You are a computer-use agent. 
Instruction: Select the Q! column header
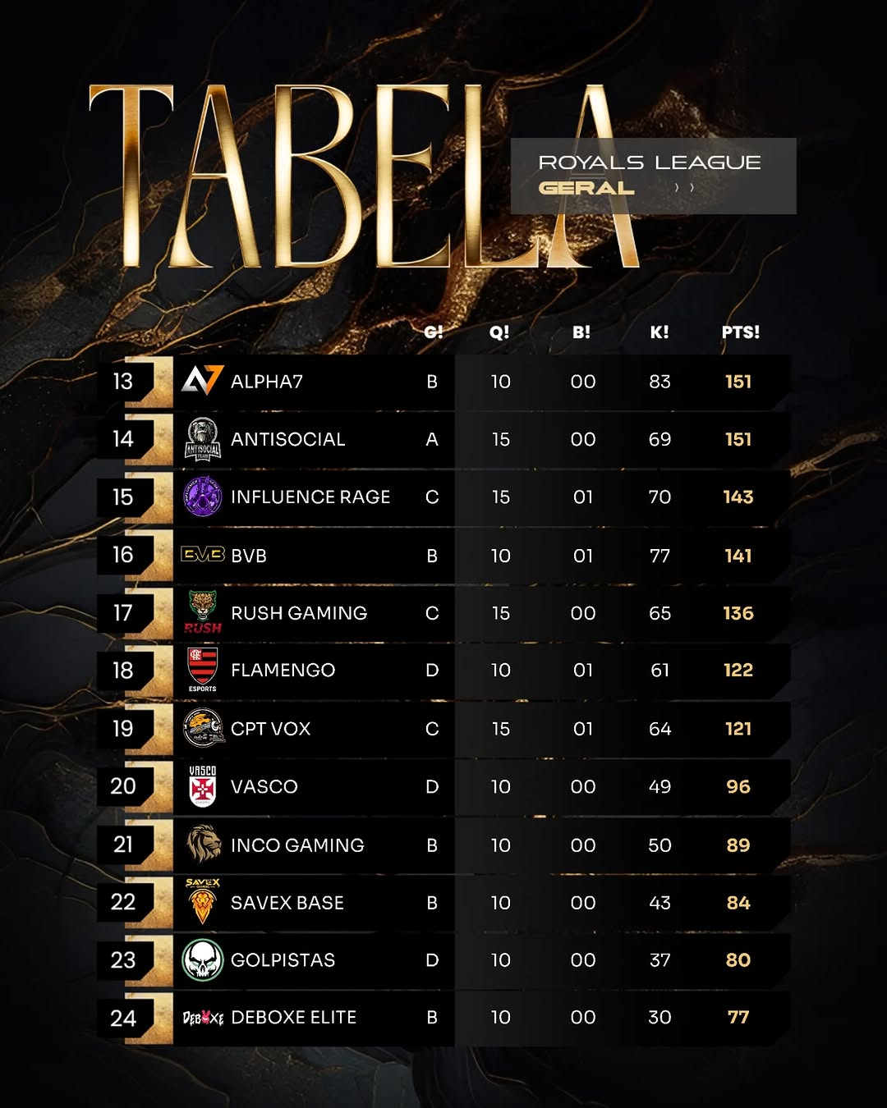coord(499,332)
